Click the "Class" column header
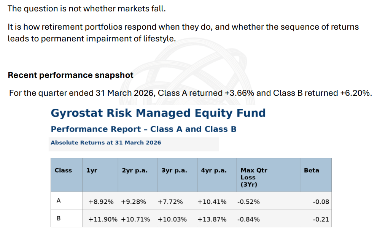This screenshot has height=233, width=377. pos(63,171)
